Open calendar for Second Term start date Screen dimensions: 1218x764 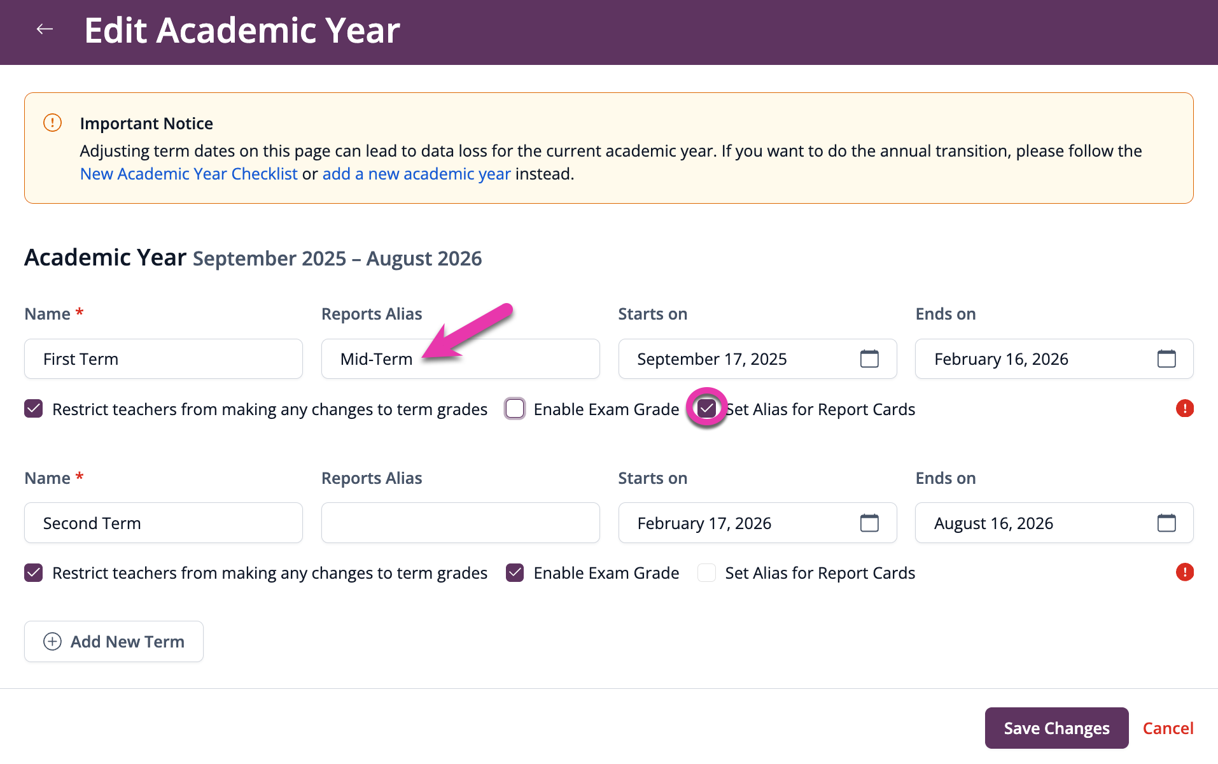pos(869,523)
